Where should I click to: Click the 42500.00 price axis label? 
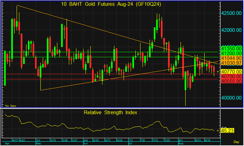231,13
